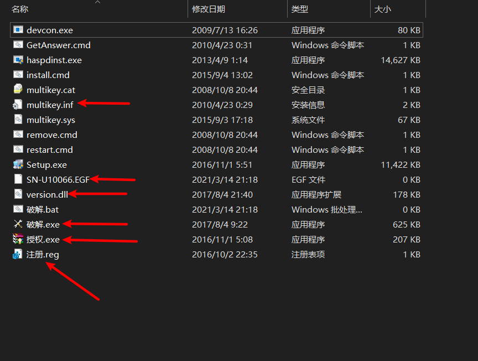Image resolution: width=478 pixels, height=361 pixels.
Task: Select the 破解.bat file name
Action: (43, 210)
